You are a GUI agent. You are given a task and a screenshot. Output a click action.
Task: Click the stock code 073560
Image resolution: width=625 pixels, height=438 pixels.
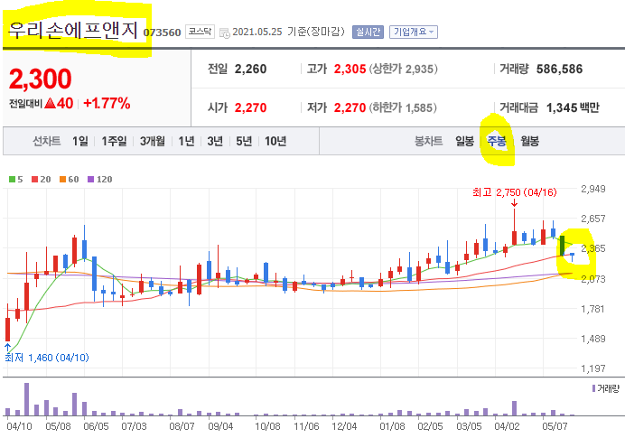(x=162, y=33)
